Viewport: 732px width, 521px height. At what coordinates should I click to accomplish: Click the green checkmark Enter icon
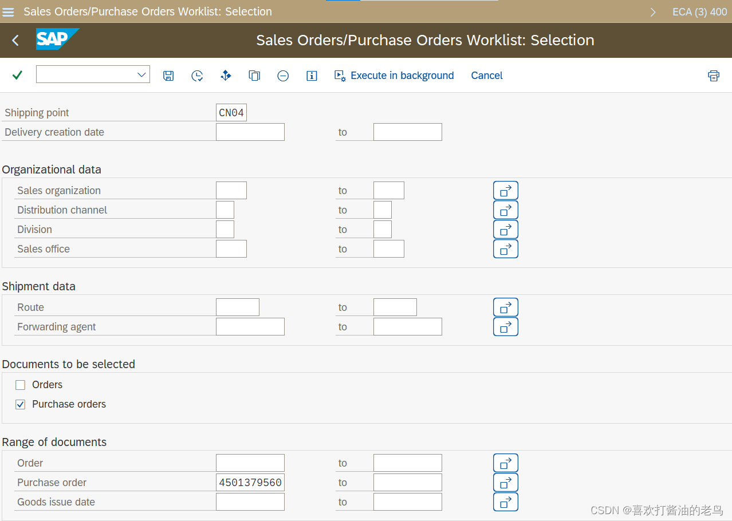pyautogui.click(x=17, y=75)
